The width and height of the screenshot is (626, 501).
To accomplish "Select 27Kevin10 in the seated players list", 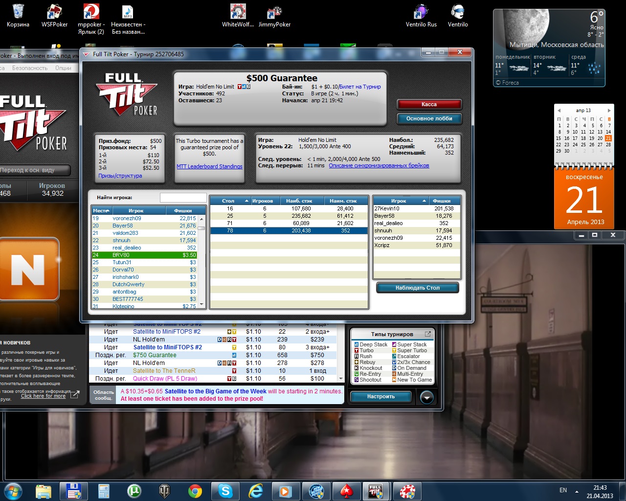I will click(x=417, y=208).
